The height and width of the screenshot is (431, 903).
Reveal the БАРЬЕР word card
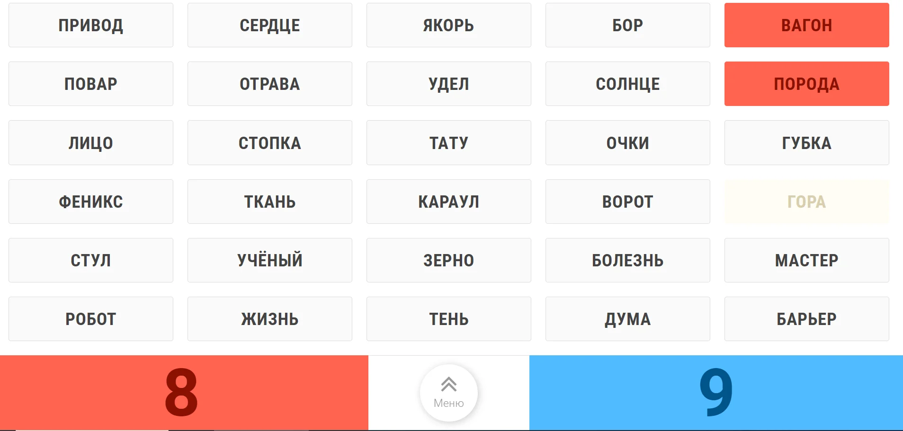[806, 319]
